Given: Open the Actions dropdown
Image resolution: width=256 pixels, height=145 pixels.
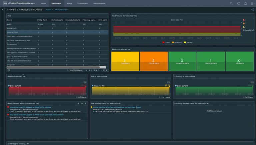Looking at the screenshot, I should point(49,10).
